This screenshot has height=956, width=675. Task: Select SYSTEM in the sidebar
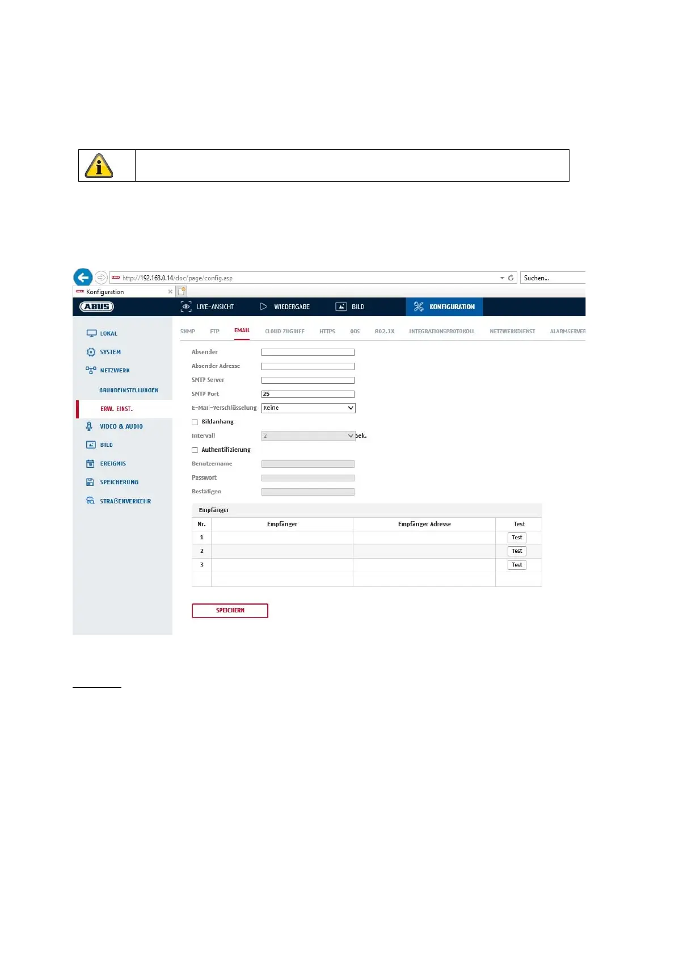[111, 353]
